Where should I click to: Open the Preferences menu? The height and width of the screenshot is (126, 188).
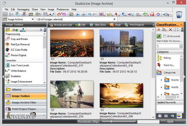(x=63, y=9)
